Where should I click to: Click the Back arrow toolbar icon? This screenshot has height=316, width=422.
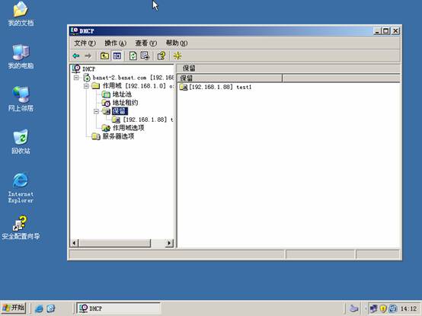coord(76,56)
